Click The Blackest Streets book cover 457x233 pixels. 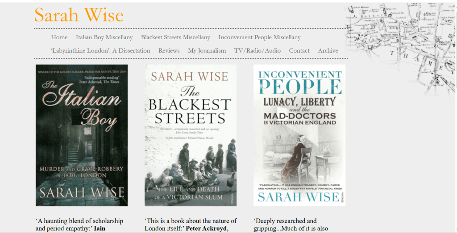click(x=191, y=135)
